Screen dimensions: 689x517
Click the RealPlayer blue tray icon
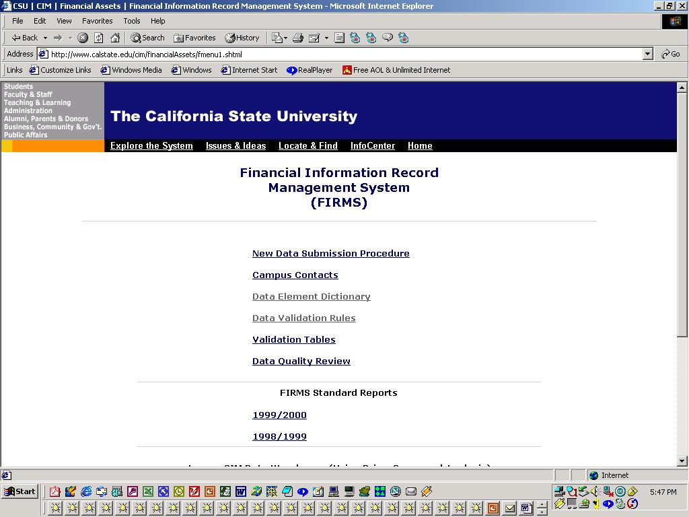[x=608, y=504]
